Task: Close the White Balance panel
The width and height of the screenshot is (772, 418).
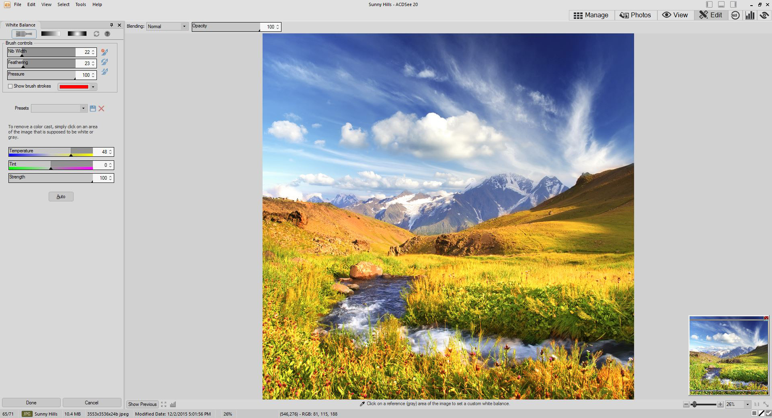Action: (119, 25)
